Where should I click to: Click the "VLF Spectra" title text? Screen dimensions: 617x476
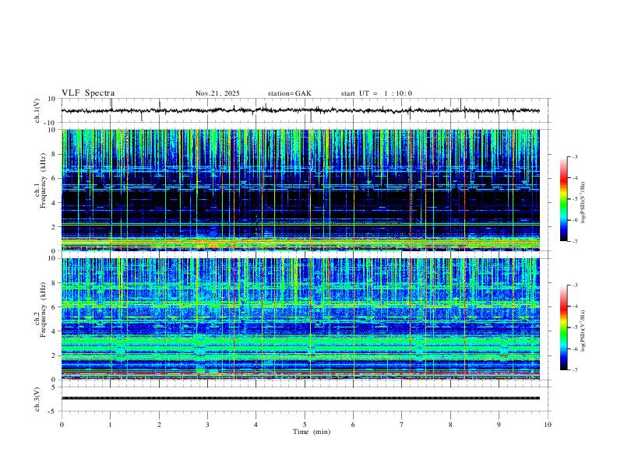tap(88, 93)
